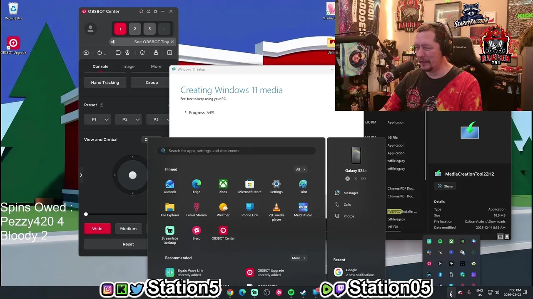
Task: Toggle Hand Tracking mode
Action: point(105,82)
